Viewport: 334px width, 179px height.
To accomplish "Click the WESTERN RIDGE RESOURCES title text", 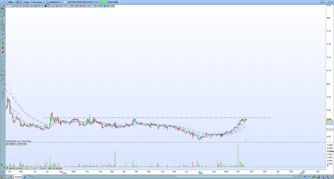I will (80, 2).
